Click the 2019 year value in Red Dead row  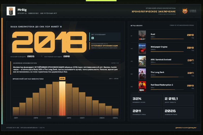(190, 86)
